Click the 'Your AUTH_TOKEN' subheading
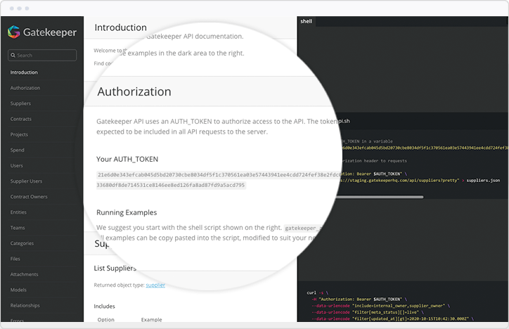The image size is (509, 329). (127, 160)
